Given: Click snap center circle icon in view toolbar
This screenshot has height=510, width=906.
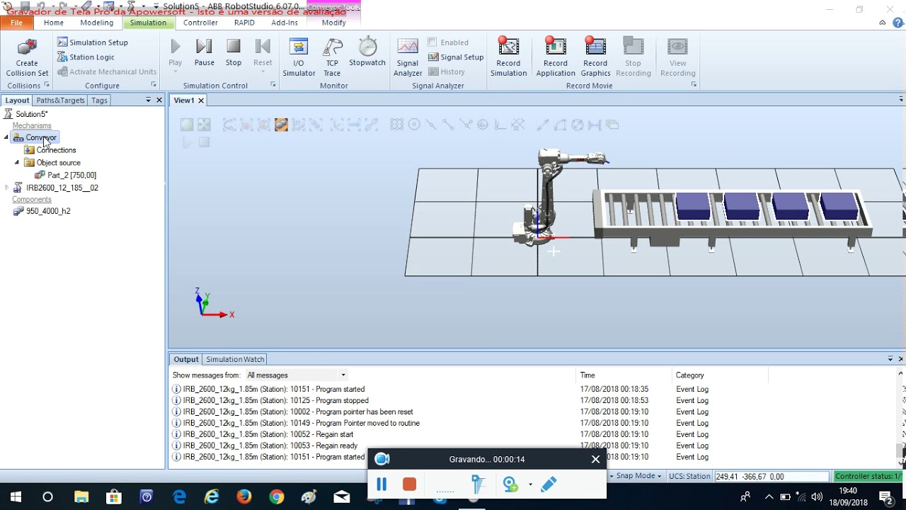Looking at the screenshot, I should pos(414,125).
